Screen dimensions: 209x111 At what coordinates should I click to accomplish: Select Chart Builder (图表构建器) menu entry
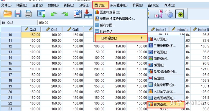coord(120,12)
